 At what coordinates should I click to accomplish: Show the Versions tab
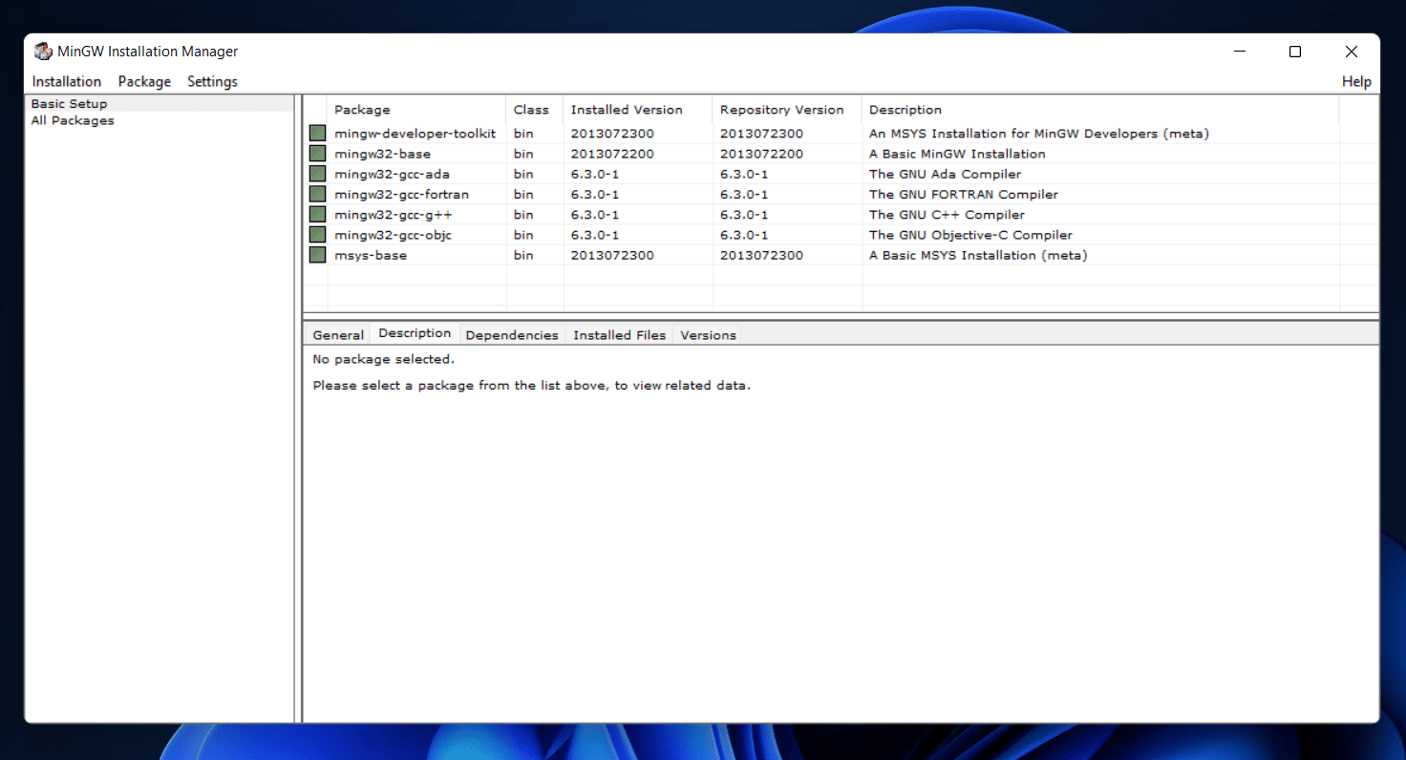click(x=708, y=335)
